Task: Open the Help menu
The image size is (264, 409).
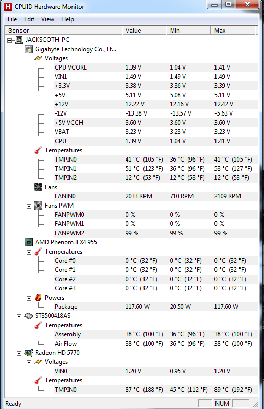Action: 67,19
